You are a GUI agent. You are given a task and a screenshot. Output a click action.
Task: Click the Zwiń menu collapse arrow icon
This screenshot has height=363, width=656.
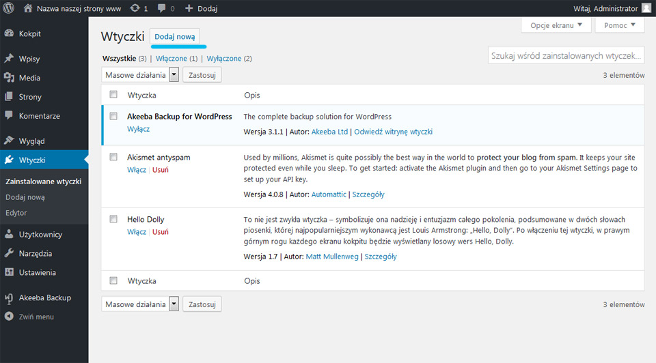pyautogui.click(x=9, y=316)
